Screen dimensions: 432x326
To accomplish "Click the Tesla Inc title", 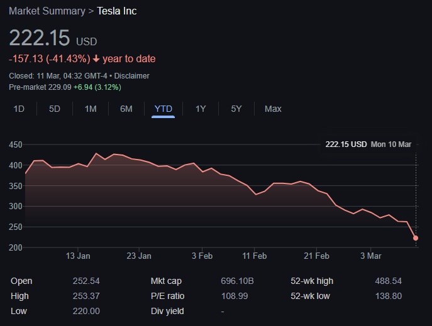I will coord(117,11).
